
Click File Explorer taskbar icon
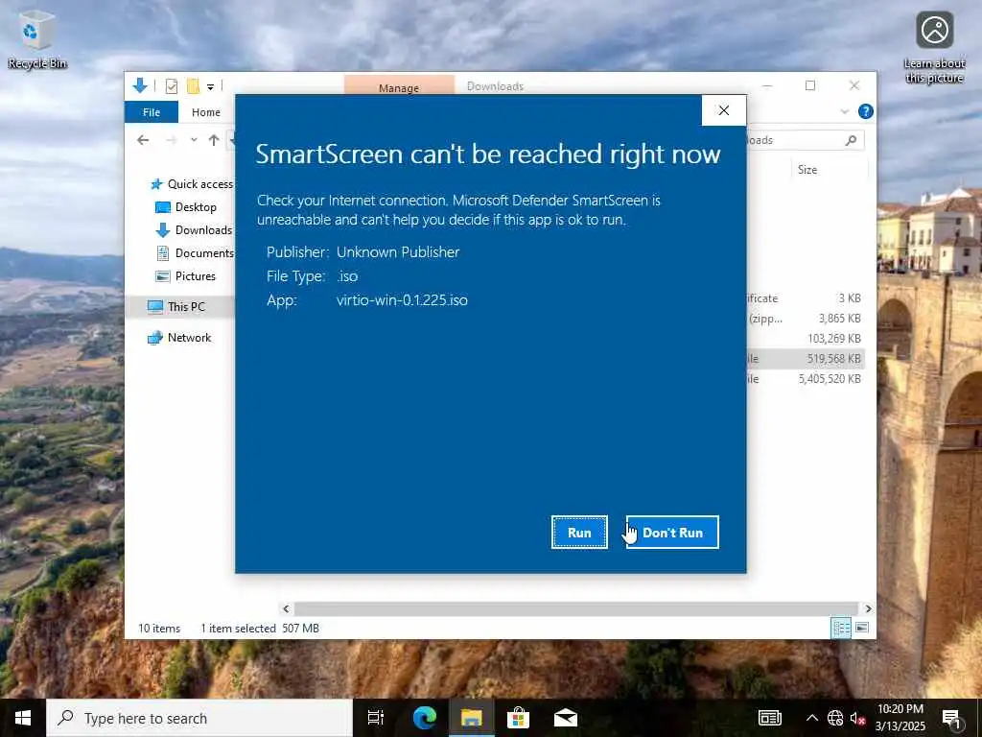(x=471, y=718)
